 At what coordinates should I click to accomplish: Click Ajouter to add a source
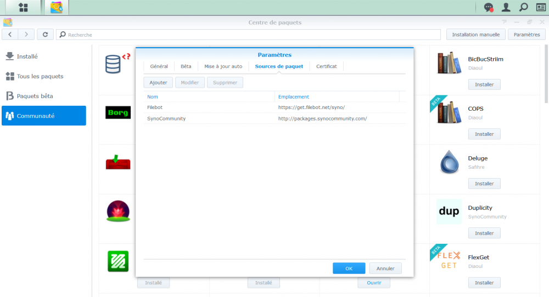pos(158,82)
